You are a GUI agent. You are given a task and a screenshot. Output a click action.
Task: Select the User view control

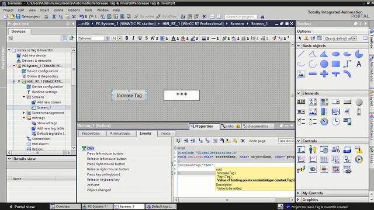pos(313,149)
